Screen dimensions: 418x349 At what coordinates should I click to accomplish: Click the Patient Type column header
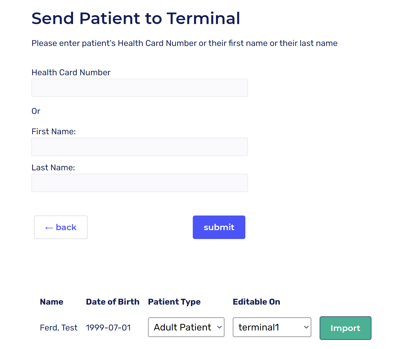[174, 302]
